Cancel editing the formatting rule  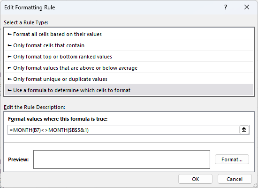[x=235, y=179]
